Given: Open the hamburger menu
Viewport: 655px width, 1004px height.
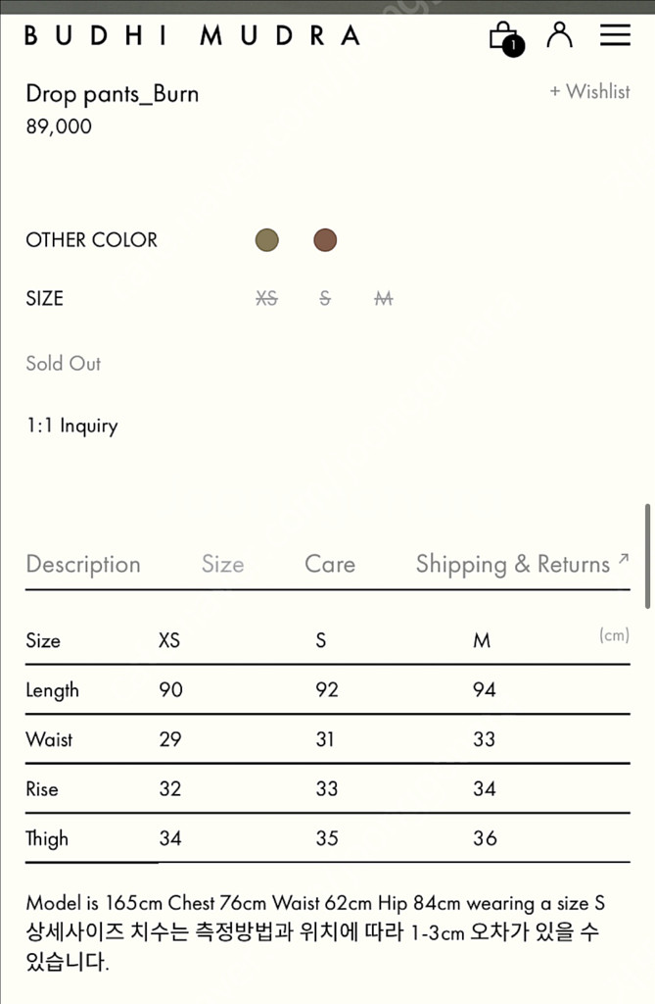Looking at the screenshot, I should pos(615,34).
